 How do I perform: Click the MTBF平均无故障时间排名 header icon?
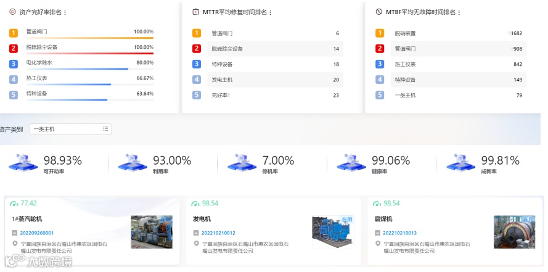click(x=379, y=12)
